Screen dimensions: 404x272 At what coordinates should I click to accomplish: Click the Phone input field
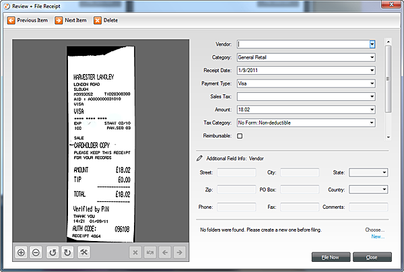point(236,207)
